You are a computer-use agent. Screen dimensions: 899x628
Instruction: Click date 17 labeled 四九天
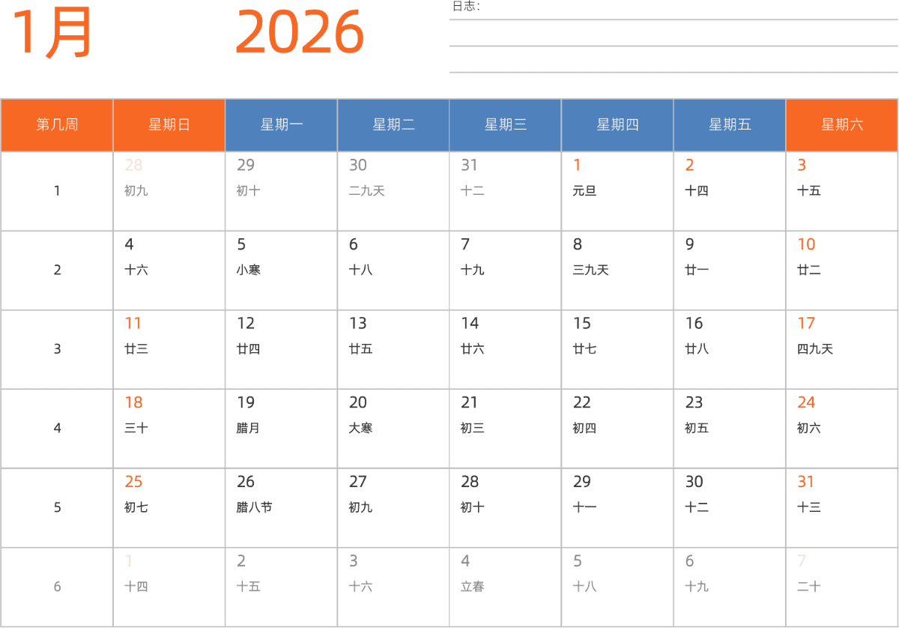click(842, 350)
